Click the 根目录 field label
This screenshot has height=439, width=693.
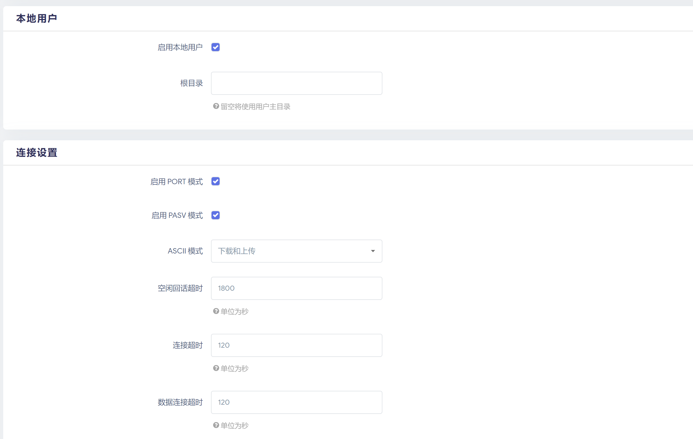click(x=191, y=83)
